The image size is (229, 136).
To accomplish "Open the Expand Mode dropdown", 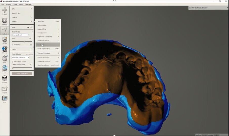I will (x=20, y=57).
